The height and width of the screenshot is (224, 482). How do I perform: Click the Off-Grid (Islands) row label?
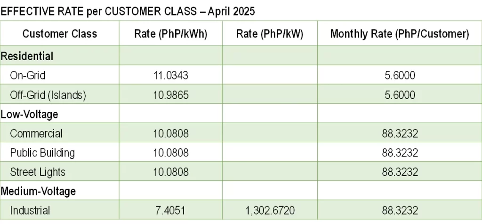[48, 95]
